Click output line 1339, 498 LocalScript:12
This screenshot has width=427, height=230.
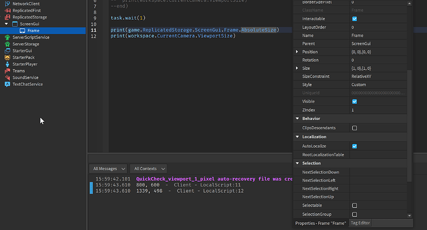click(170, 191)
